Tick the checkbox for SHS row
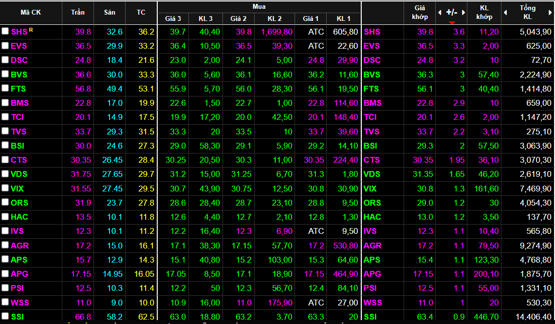 point(5,31)
